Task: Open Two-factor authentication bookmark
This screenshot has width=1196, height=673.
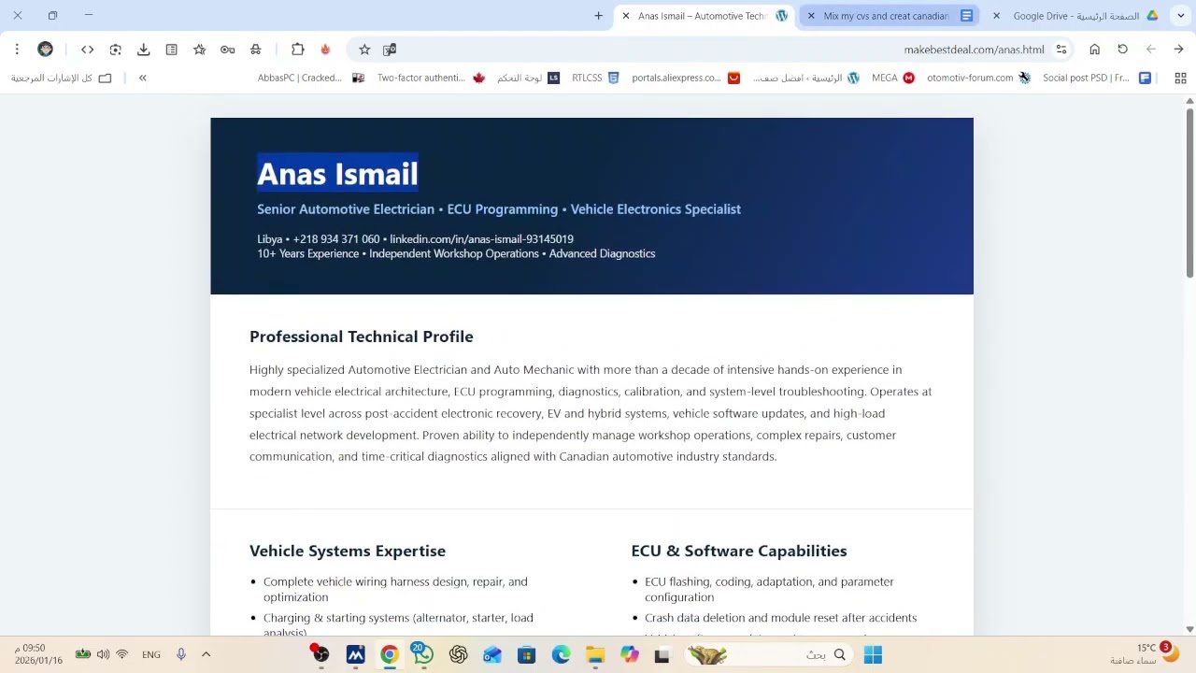Action: coord(431,78)
